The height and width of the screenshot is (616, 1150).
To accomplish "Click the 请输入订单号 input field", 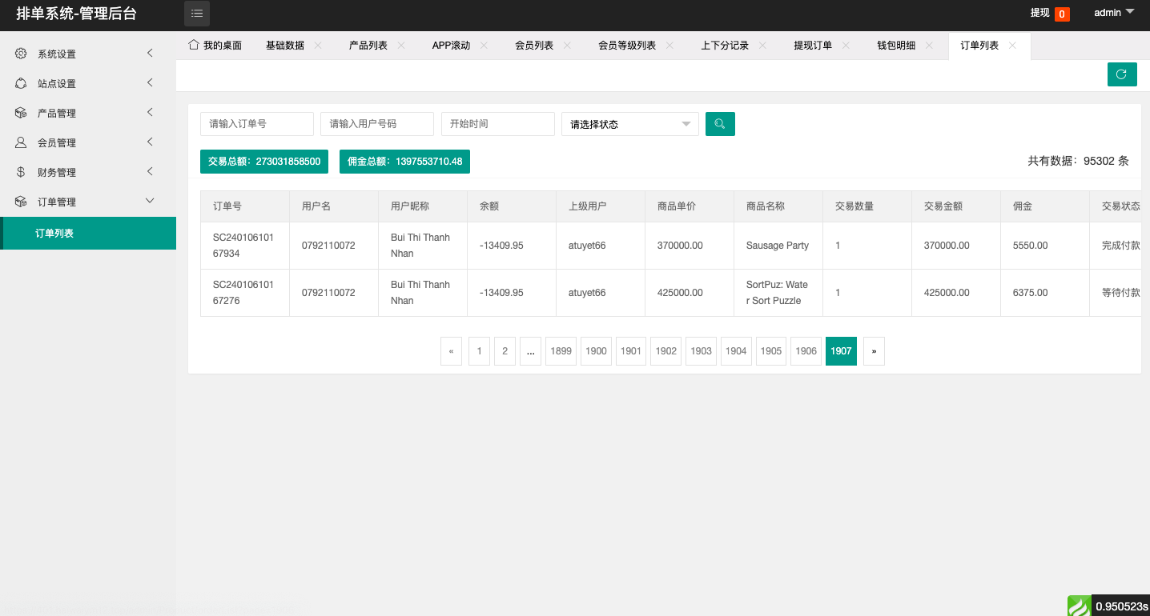I will (x=256, y=124).
